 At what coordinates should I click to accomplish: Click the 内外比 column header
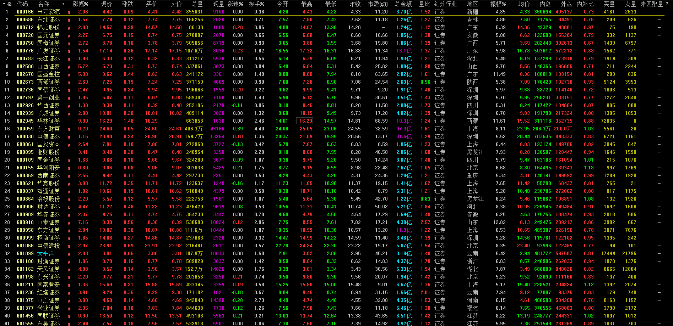click(585, 4)
